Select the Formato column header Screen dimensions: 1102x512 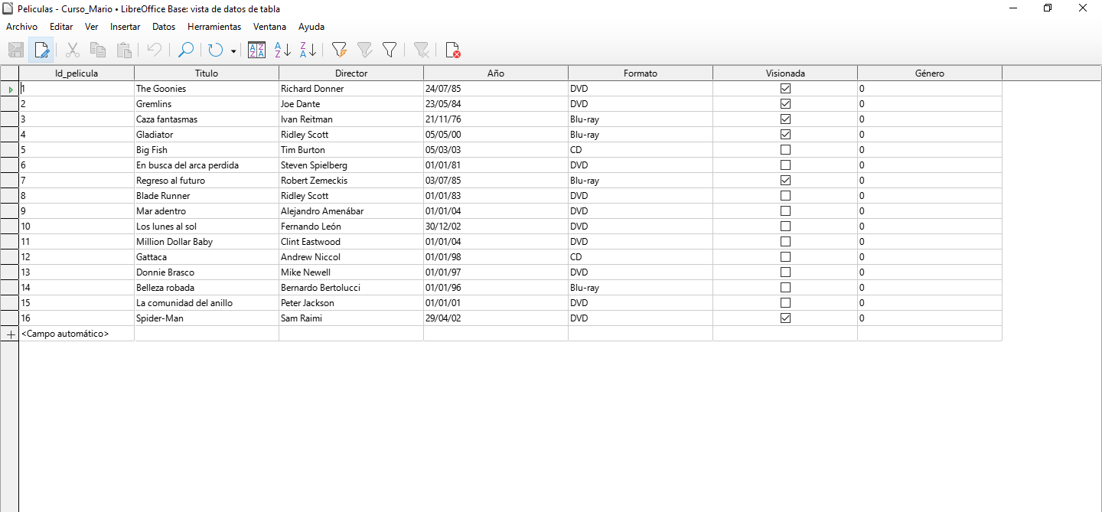pyautogui.click(x=641, y=73)
